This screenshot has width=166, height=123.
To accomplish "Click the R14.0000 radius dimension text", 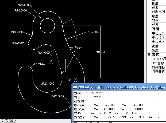I will point(44,53).
